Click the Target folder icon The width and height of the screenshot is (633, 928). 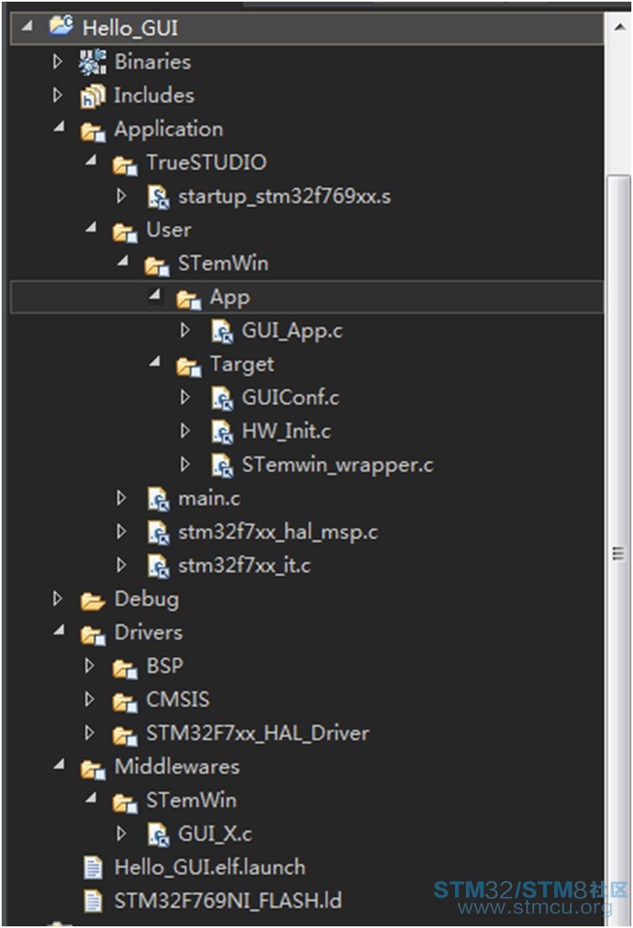coord(189,365)
